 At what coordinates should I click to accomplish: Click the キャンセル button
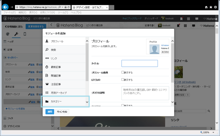pos(62,112)
